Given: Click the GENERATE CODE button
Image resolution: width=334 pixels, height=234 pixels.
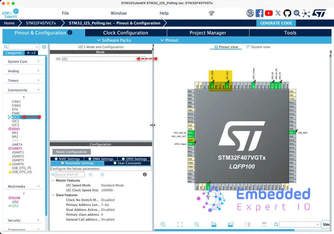Looking at the screenshot, I should 276,23.
